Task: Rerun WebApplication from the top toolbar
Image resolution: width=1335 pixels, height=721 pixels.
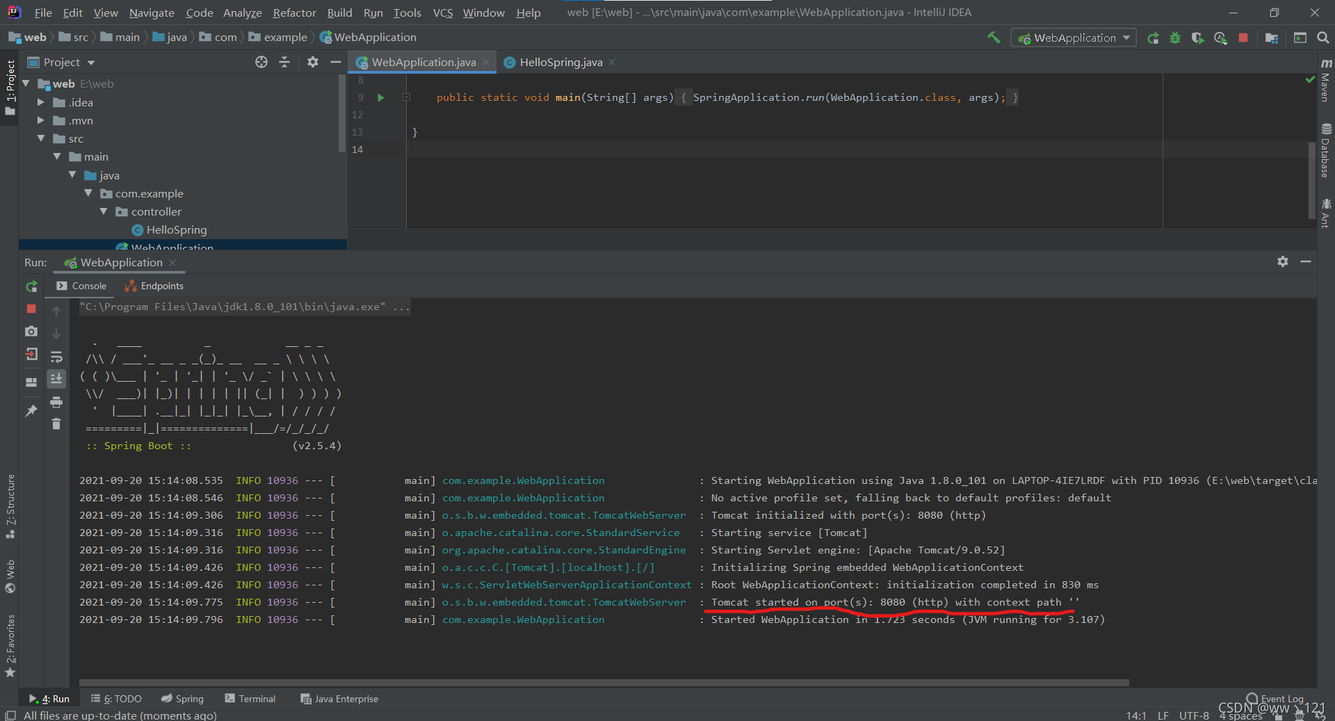Action: (1153, 38)
